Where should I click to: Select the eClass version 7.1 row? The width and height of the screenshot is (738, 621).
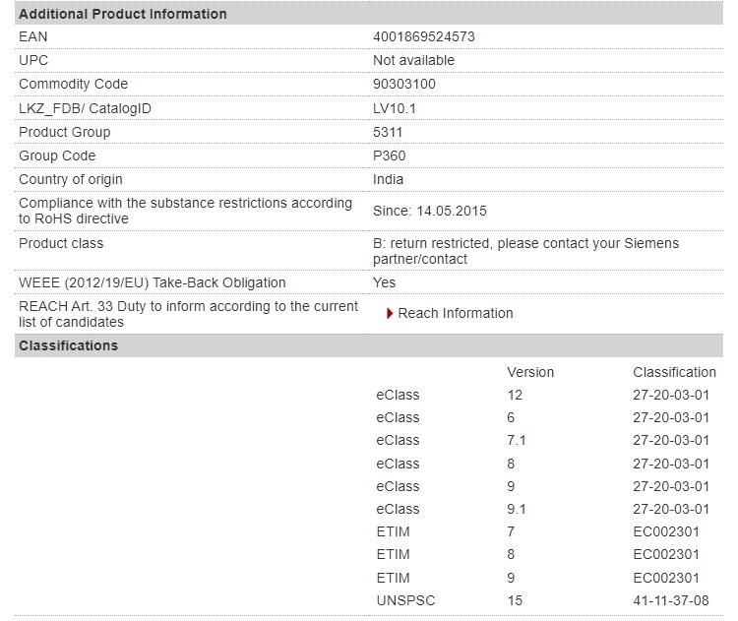click(x=542, y=440)
